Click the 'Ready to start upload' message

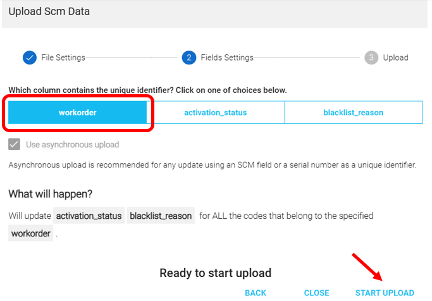tap(215, 273)
